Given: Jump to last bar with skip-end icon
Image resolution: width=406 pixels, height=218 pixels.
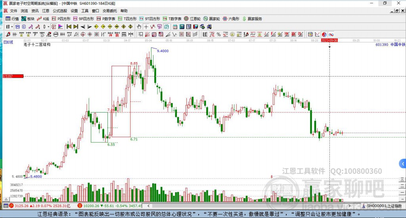Looking at the screenshot, I should pyautogui.click(x=76, y=27).
